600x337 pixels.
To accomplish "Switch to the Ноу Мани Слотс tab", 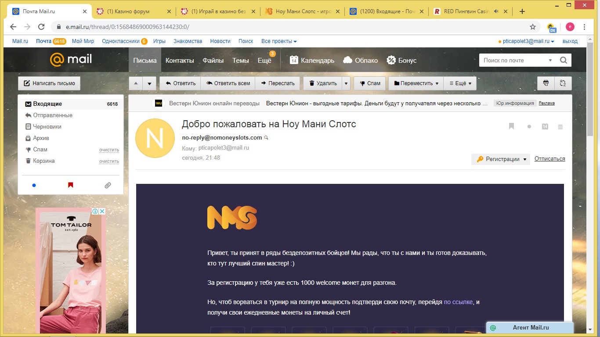I will (302, 11).
